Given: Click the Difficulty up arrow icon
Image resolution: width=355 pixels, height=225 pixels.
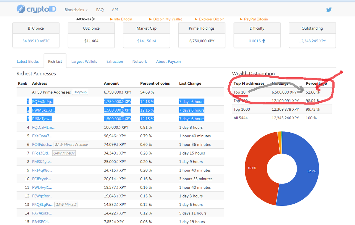Looking at the screenshot, I should tap(264, 41).
